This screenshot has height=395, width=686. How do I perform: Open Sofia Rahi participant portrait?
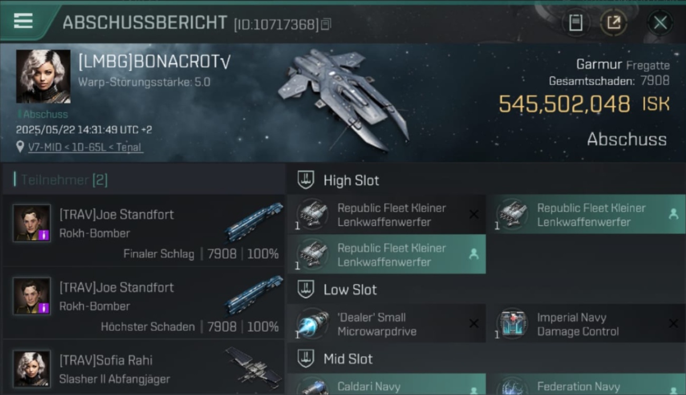32,369
